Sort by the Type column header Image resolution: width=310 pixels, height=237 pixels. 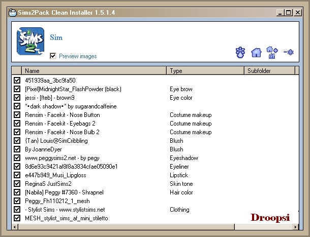205,71
